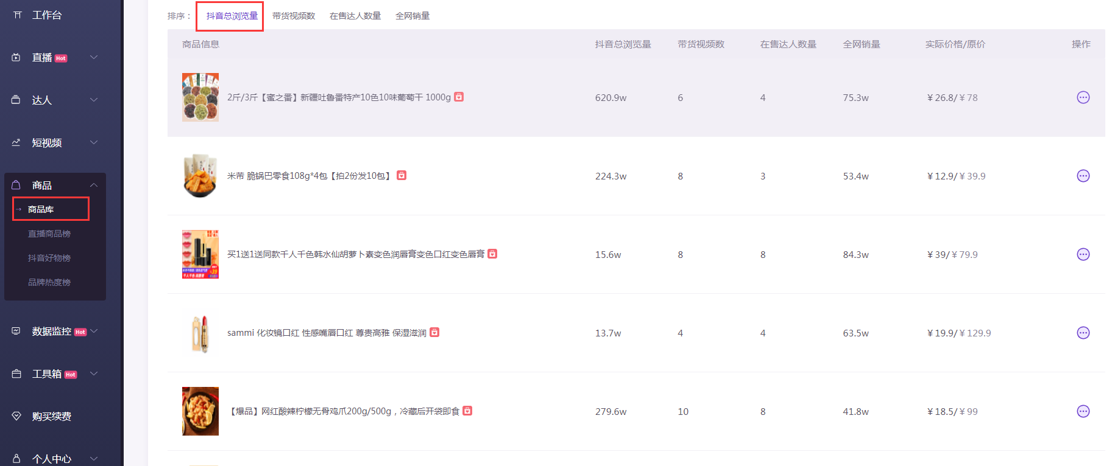Click the 葡萄干 product thumbnail image
The image size is (1112, 466).
[200, 97]
